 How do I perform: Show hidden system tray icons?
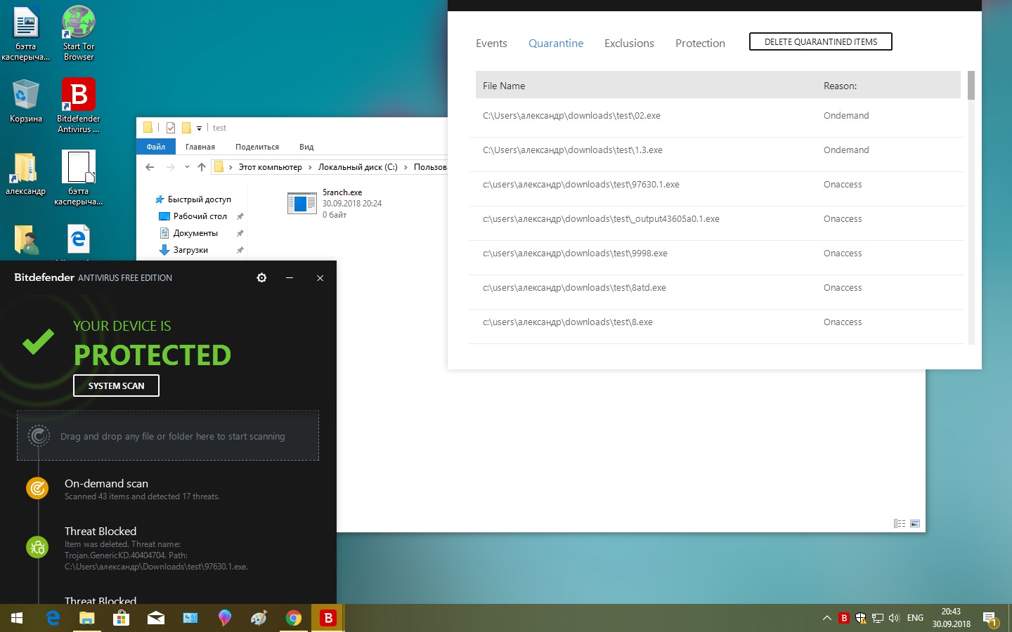pos(826,618)
